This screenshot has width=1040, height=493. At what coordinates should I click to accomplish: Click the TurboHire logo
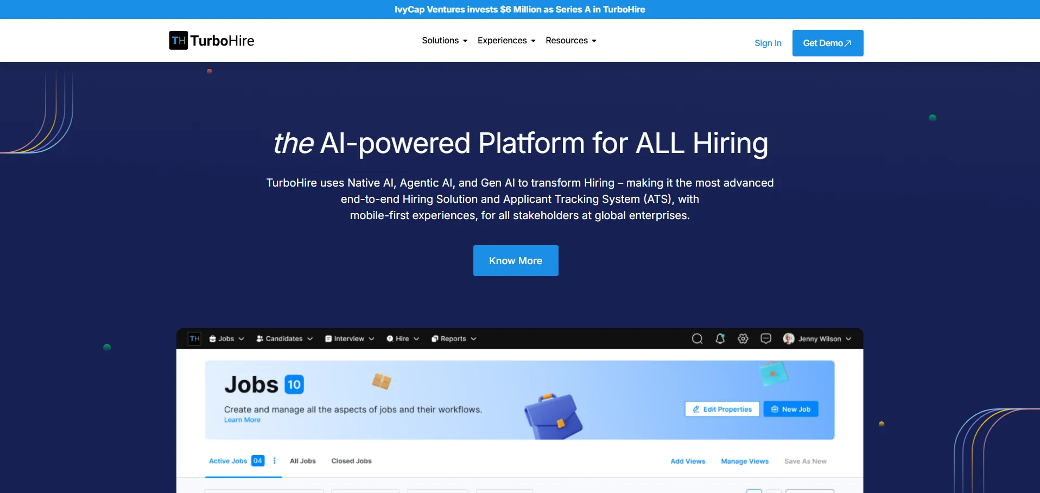coord(212,41)
